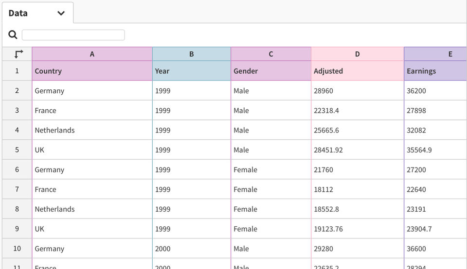Click the 27898 Earnings cell
Screen dimensions: 467x269
(x=435, y=110)
